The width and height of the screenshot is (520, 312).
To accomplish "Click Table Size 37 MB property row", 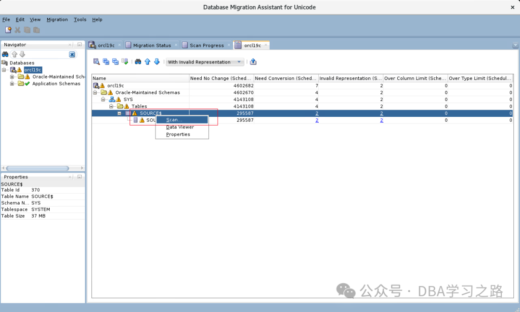I will 43,216.
